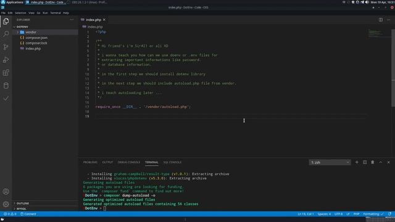Open the Accounts icon
395x222 pixels.
click(x=6, y=192)
